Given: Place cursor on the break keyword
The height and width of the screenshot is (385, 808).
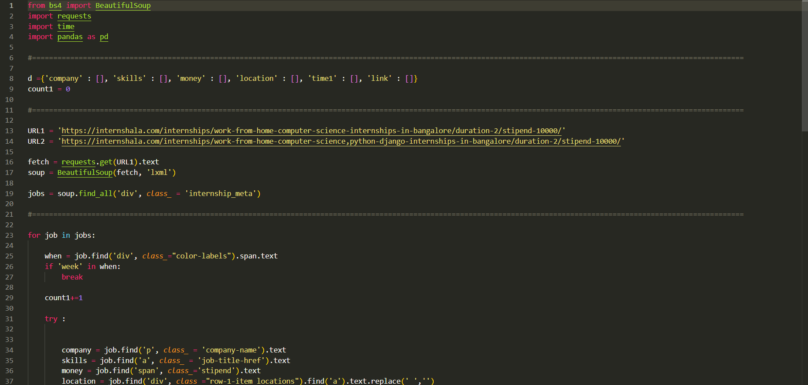Looking at the screenshot, I should point(72,277).
